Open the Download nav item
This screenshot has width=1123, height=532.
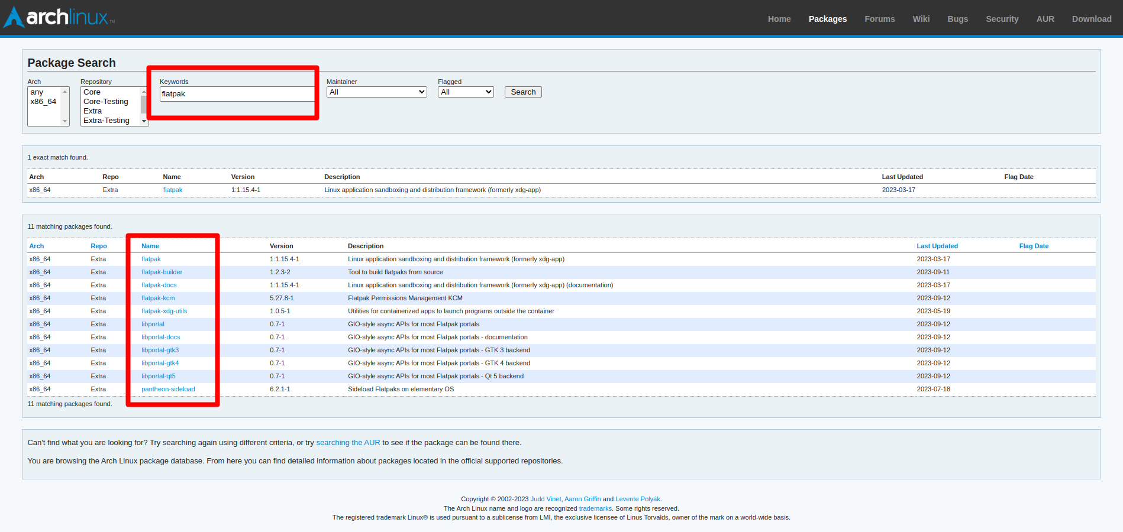(1092, 19)
